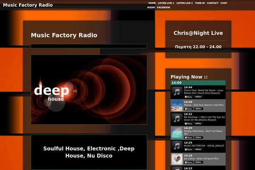This screenshot has width=255, height=170.
Task: Click the 14:00 green hour header
Action: 198,82
